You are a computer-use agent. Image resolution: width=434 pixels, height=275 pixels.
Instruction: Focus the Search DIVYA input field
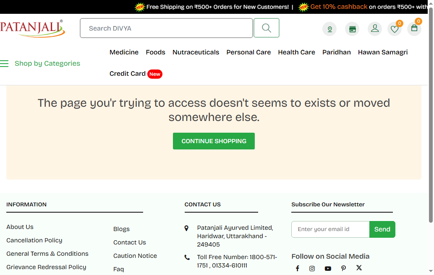coord(166,28)
